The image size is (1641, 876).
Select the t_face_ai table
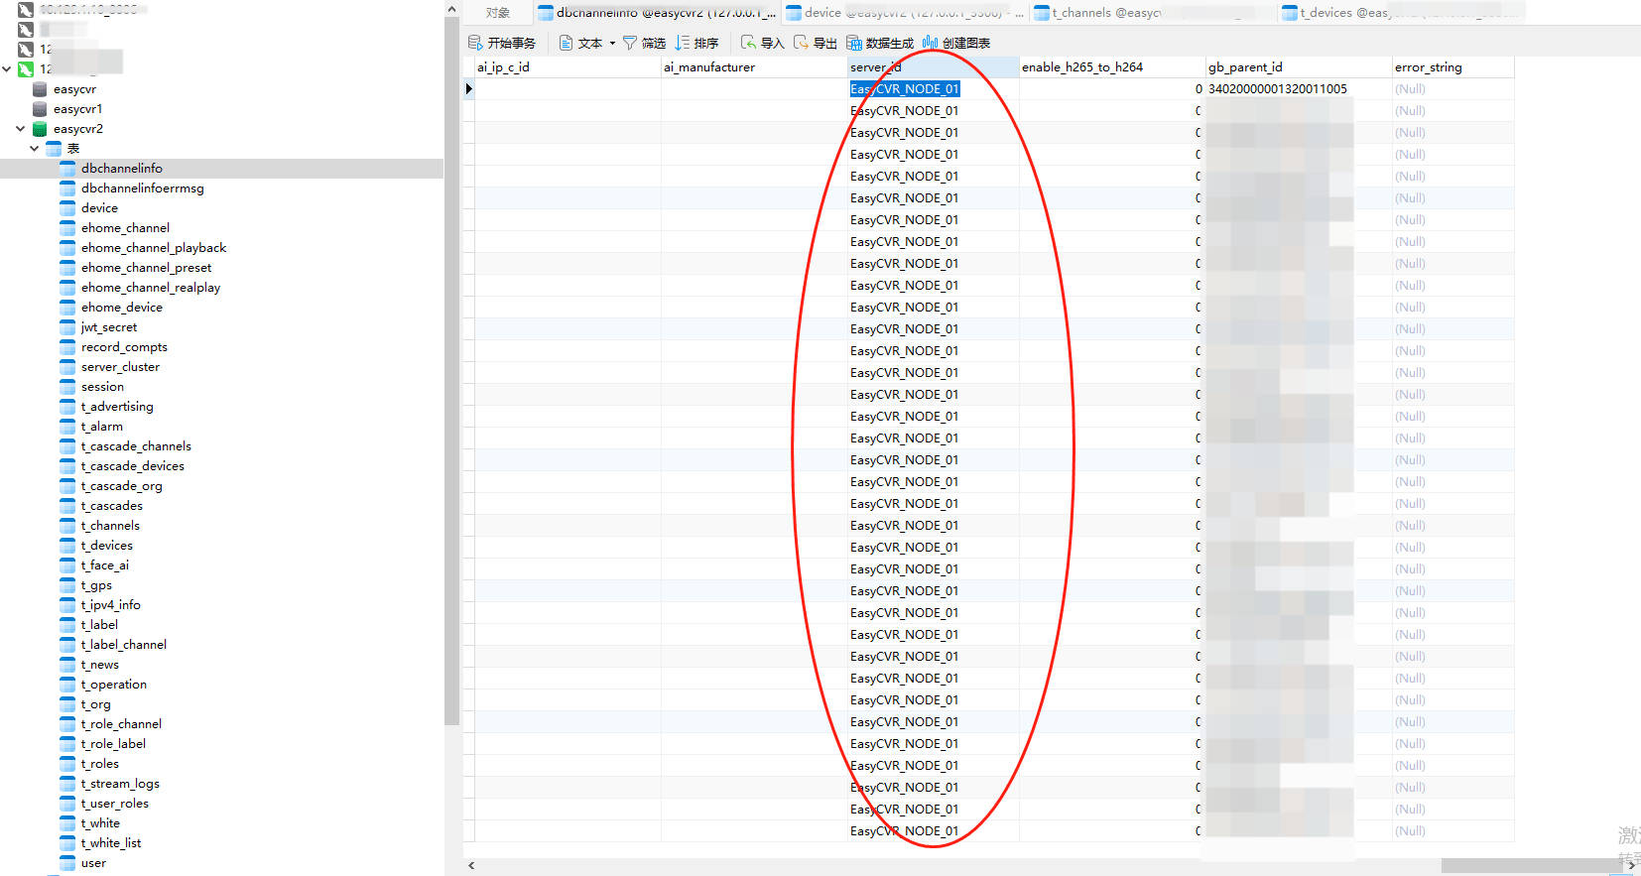[105, 565]
